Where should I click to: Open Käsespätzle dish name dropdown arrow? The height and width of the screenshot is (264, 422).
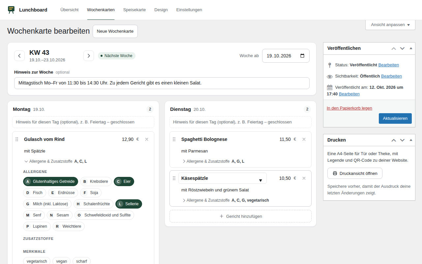pyautogui.click(x=260, y=180)
